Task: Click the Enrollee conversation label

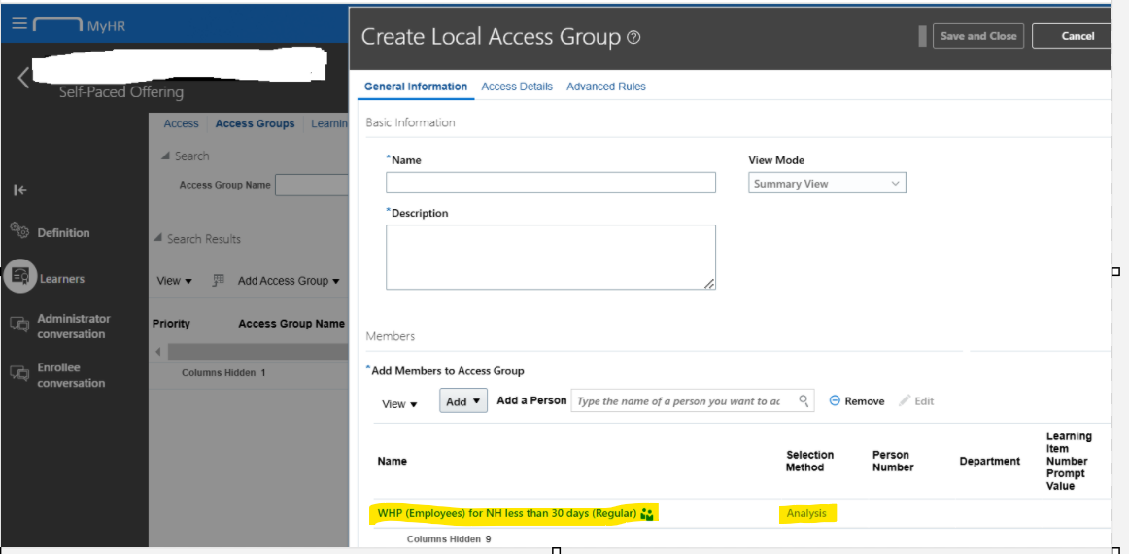Action: pyautogui.click(x=71, y=374)
